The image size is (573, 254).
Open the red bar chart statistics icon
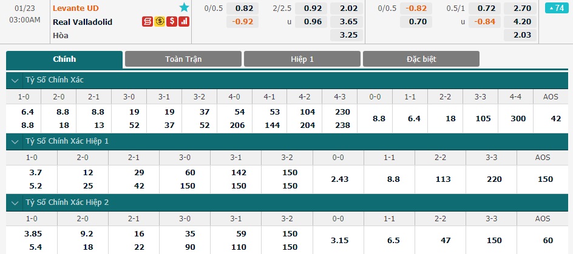[x=184, y=22]
